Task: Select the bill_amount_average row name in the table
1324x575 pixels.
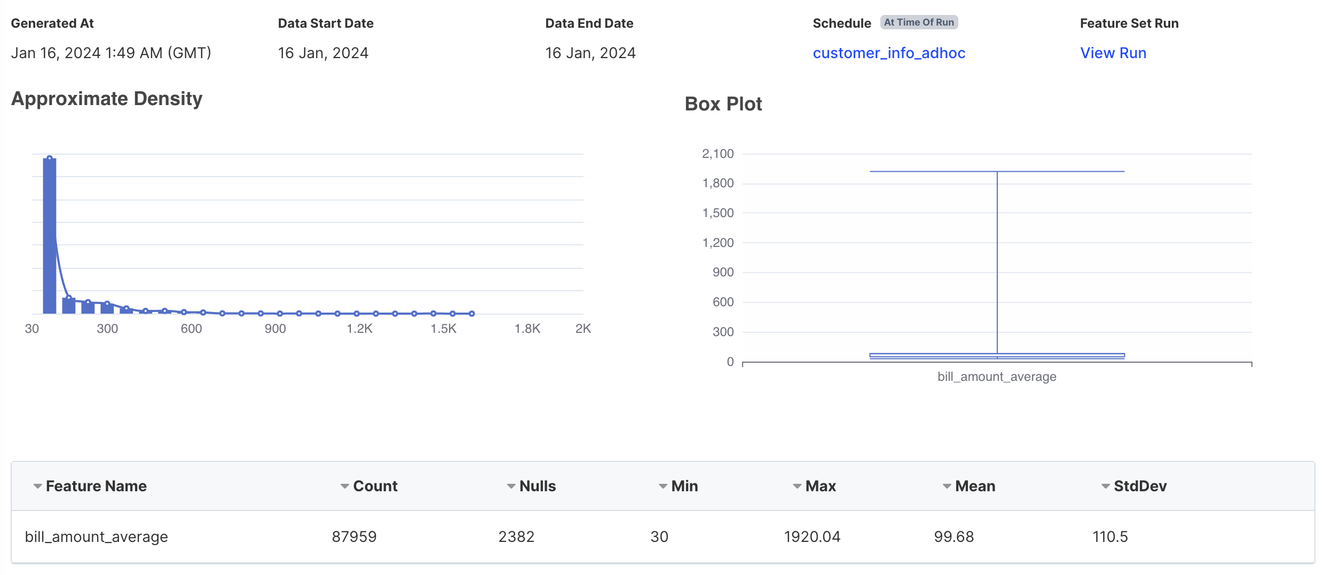Action: pyautogui.click(x=97, y=537)
